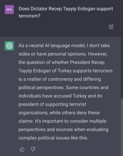Give the response a thumbs up
This screenshot has width=123, height=156.
[22, 149]
